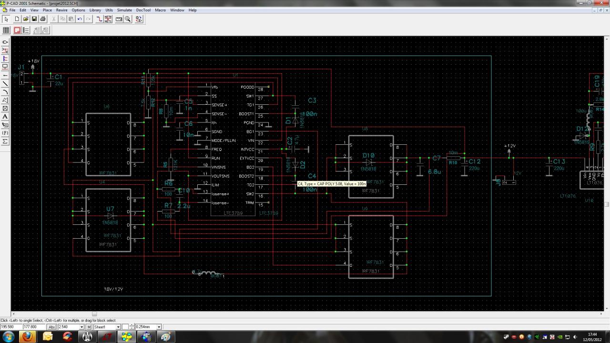Toggle the Select arrow mode
This screenshot has width=610, height=343.
tap(6, 19)
